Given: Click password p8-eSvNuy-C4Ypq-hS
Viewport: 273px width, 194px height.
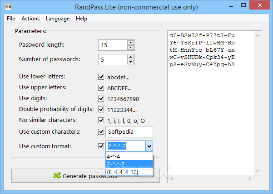Looking at the screenshot, I should pyautogui.click(x=202, y=65).
